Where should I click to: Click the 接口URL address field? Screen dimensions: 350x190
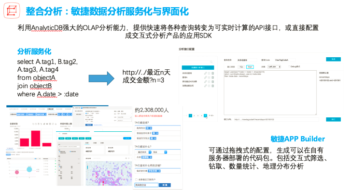pyautogui.click(x=276, y=119)
